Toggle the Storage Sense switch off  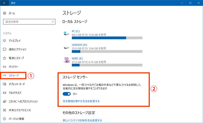[x=66, y=94]
